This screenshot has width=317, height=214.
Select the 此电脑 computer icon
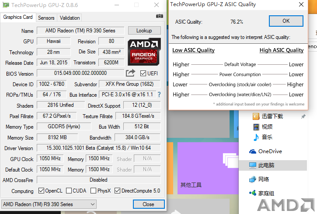pyautogui.click(x=253, y=165)
